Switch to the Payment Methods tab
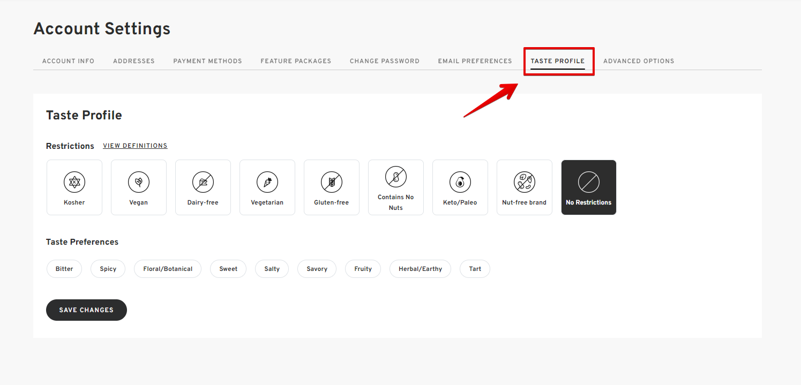 point(208,61)
